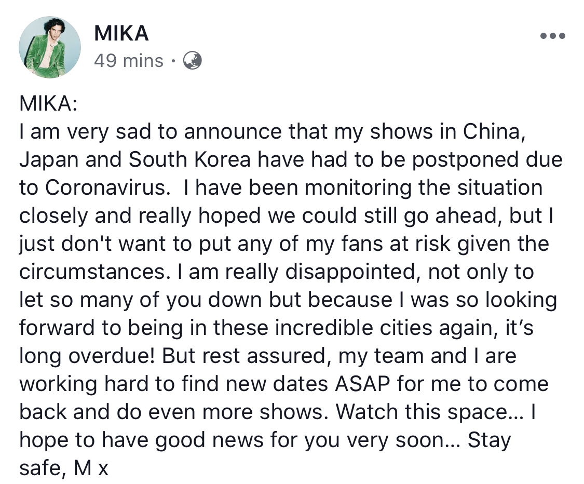Click the word 'postponed' in the post
Screen dimensions: 584x484
(x=466, y=160)
